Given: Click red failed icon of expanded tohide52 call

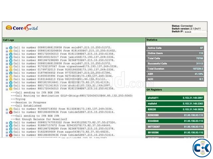Looking at the screenshot, I should 11,112.
